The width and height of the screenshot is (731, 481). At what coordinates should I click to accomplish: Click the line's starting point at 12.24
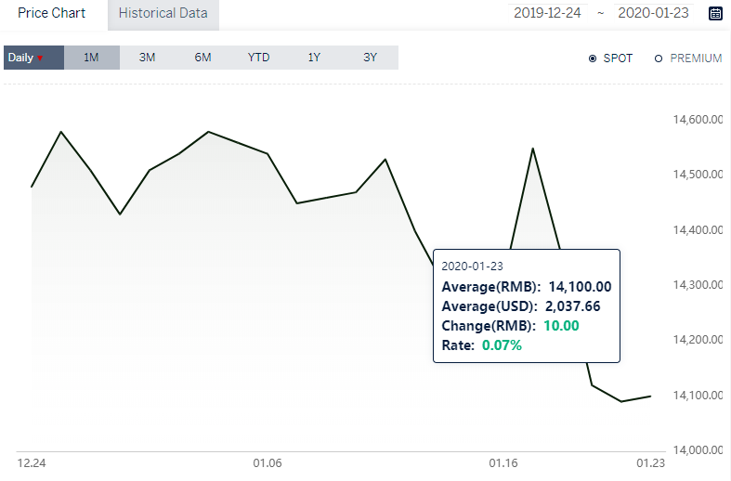[x=32, y=187]
